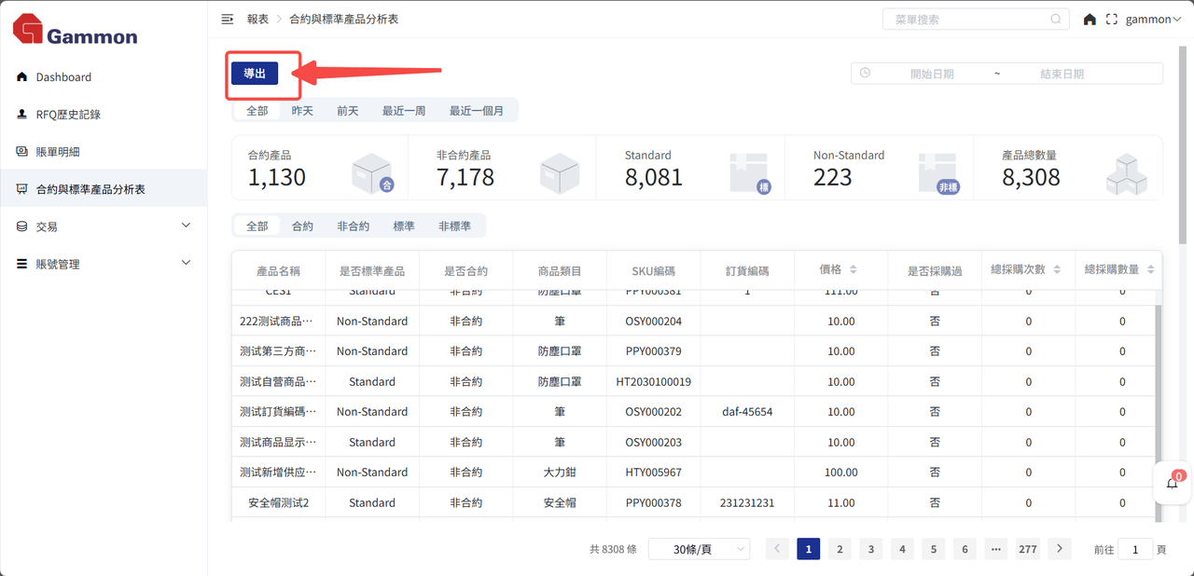1194x576 pixels.
Task: Select the 昨天 date filter
Action: click(x=302, y=111)
